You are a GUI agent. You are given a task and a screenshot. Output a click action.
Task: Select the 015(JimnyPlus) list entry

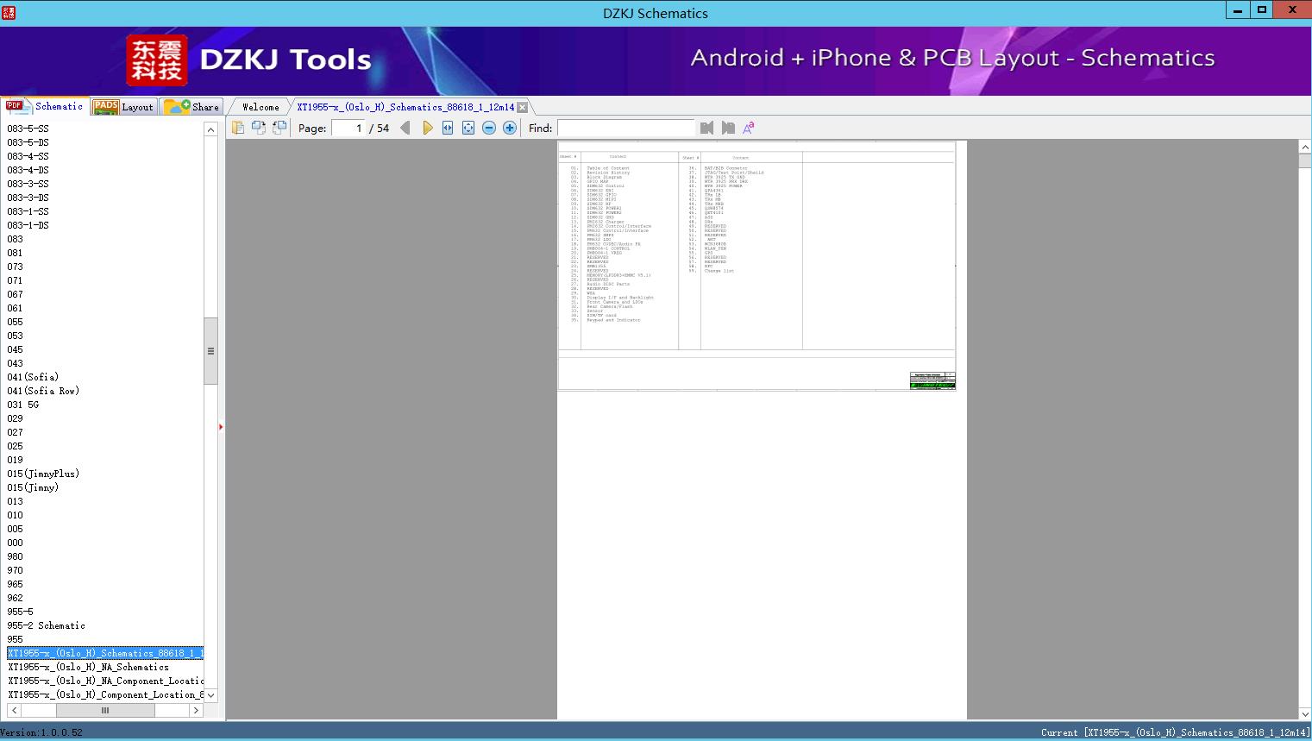pyautogui.click(x=43, y=474)
